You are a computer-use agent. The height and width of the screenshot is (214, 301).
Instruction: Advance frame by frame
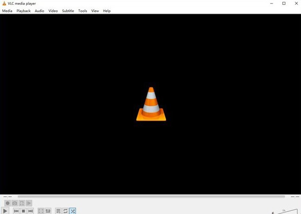29,203
